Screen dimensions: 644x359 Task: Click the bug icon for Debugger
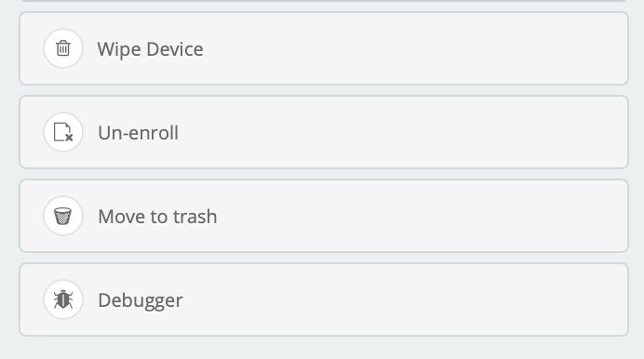[x=63, y=299]
